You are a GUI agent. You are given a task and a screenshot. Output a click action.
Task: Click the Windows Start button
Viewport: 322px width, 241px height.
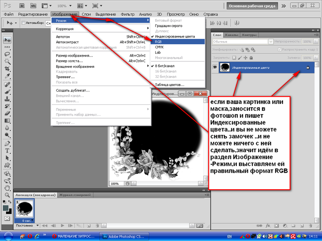(8, 237)
